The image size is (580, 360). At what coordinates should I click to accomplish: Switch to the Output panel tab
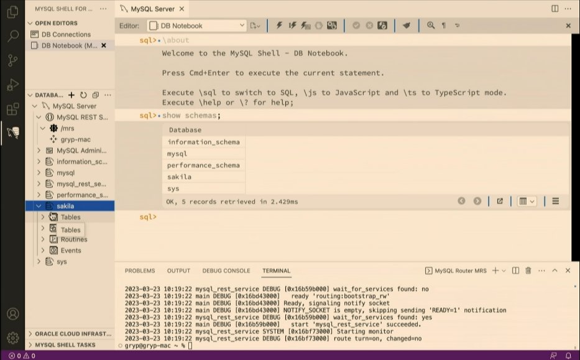coord(178,271)
